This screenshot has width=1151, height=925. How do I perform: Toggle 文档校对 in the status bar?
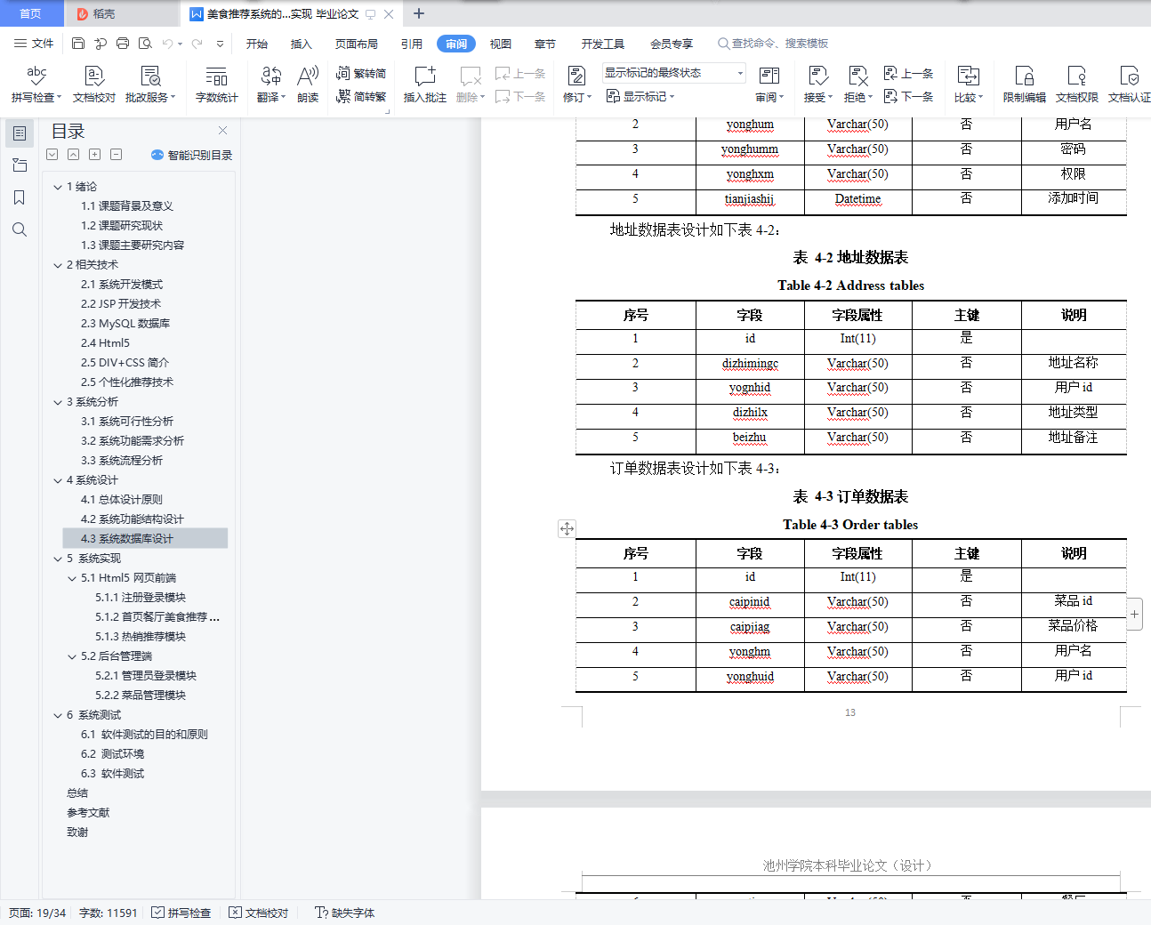(x=258, y=913)
